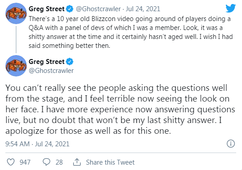Like the tweet with heart icon
This screenshot has height=170, width=242.
(11, 162)
